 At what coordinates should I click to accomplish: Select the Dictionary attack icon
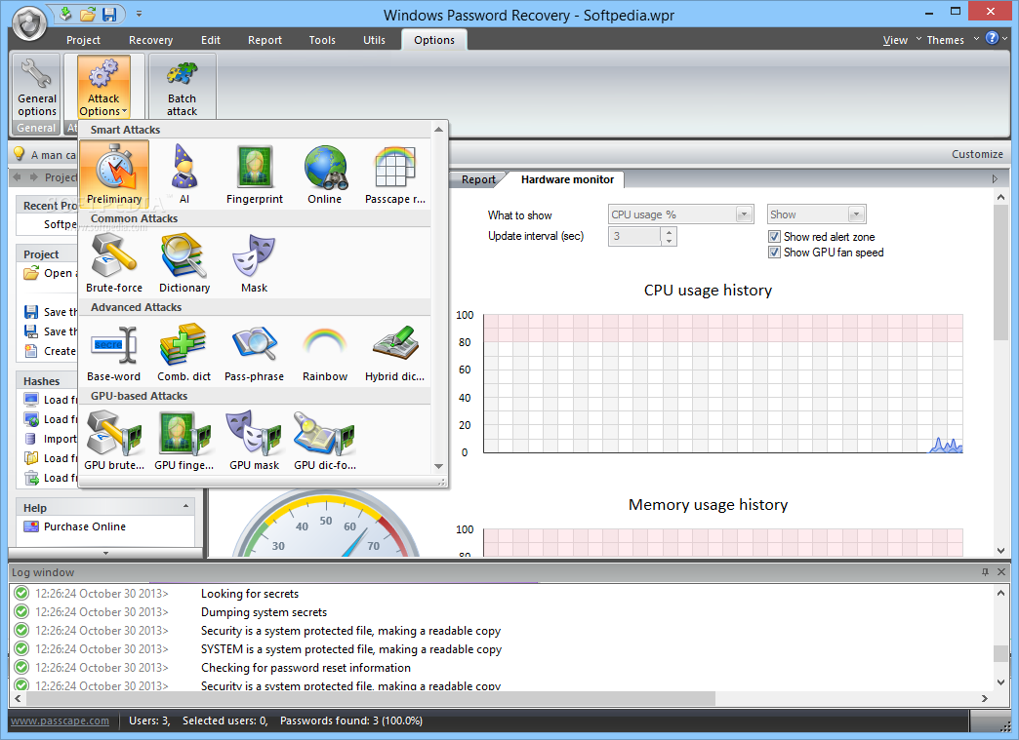coord(183,263)
